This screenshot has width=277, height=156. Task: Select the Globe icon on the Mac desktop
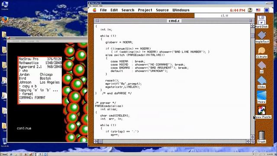pyautogui.click(x=261, y=82)
